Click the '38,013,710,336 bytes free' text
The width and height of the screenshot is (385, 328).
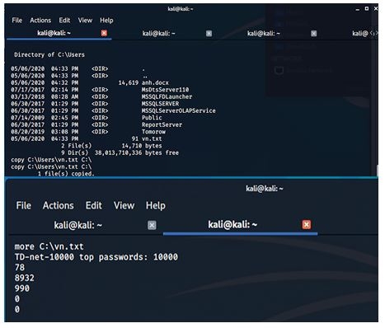pyautogui.click(x=137, y=152)
